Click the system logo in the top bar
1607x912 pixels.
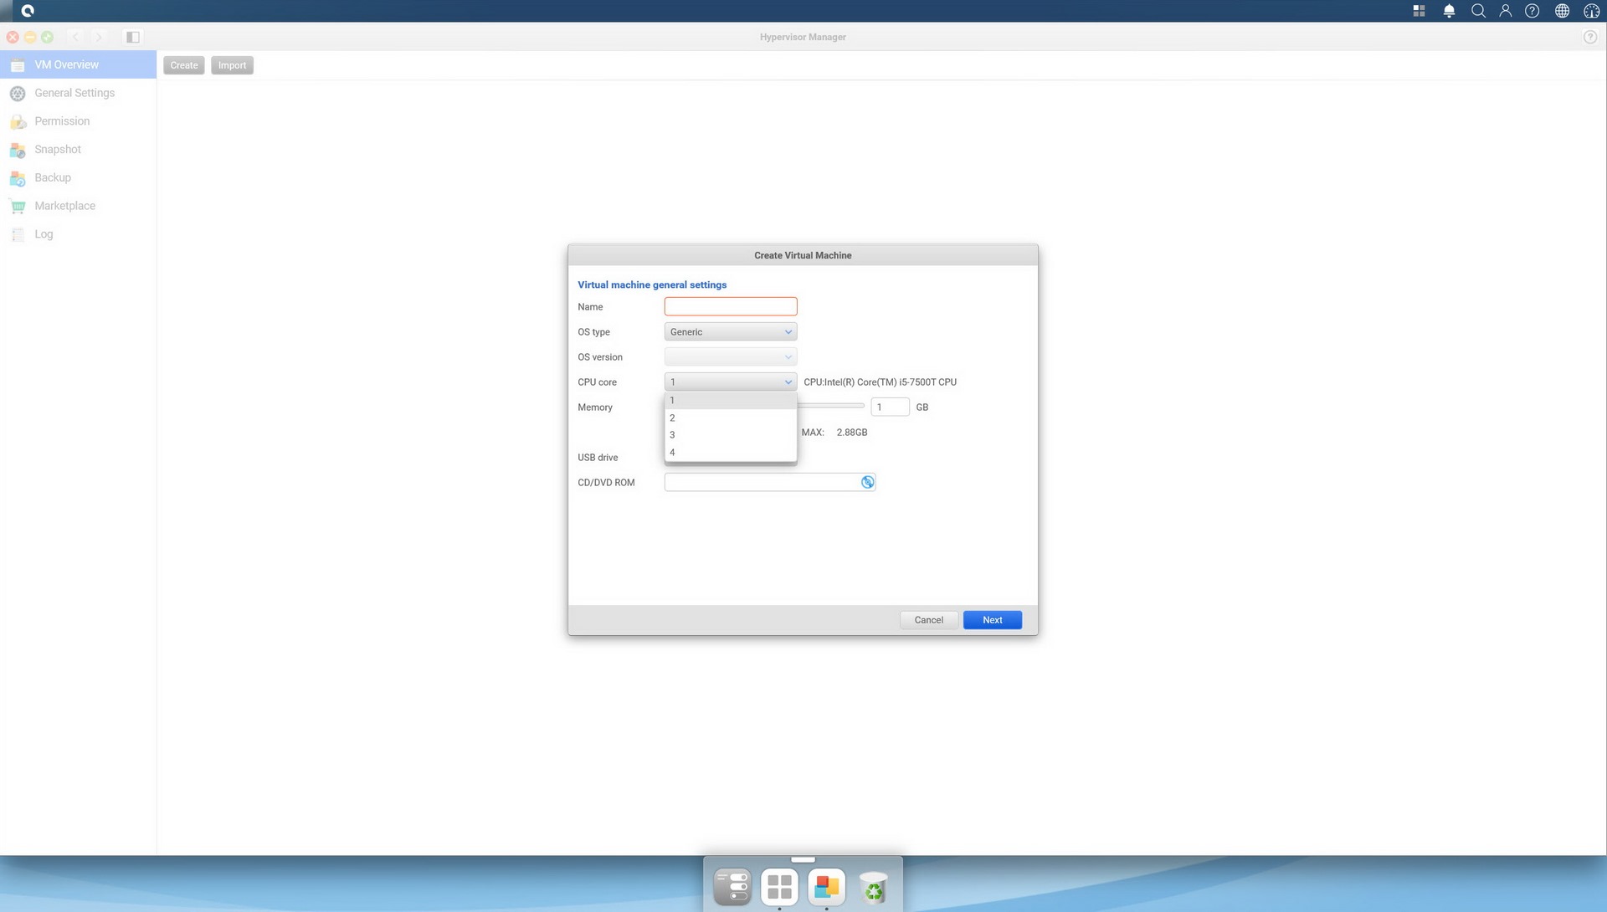point(28,11)
